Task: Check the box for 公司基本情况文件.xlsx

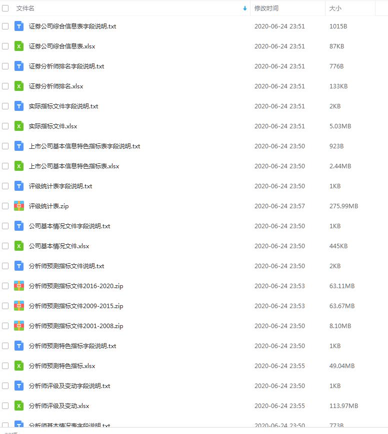Action: click(x=5, y=246)
